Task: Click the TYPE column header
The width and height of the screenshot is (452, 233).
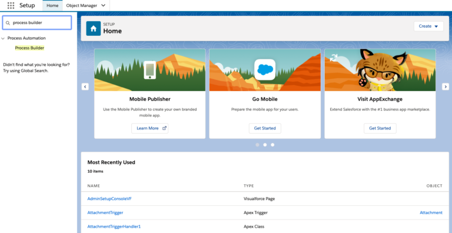Action: pyautogui.click(x=249, y=186)
